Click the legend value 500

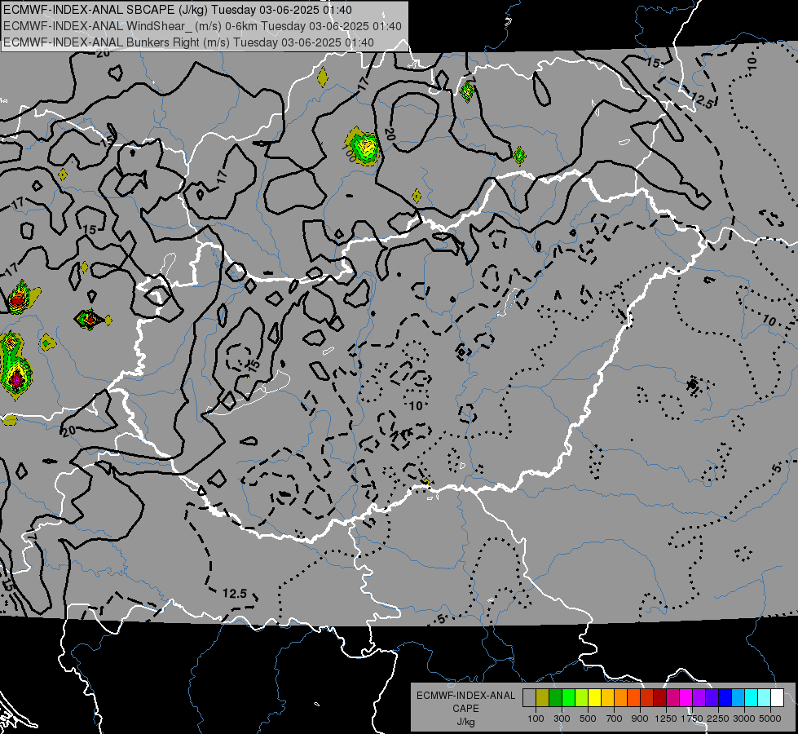tap(588, 719)
